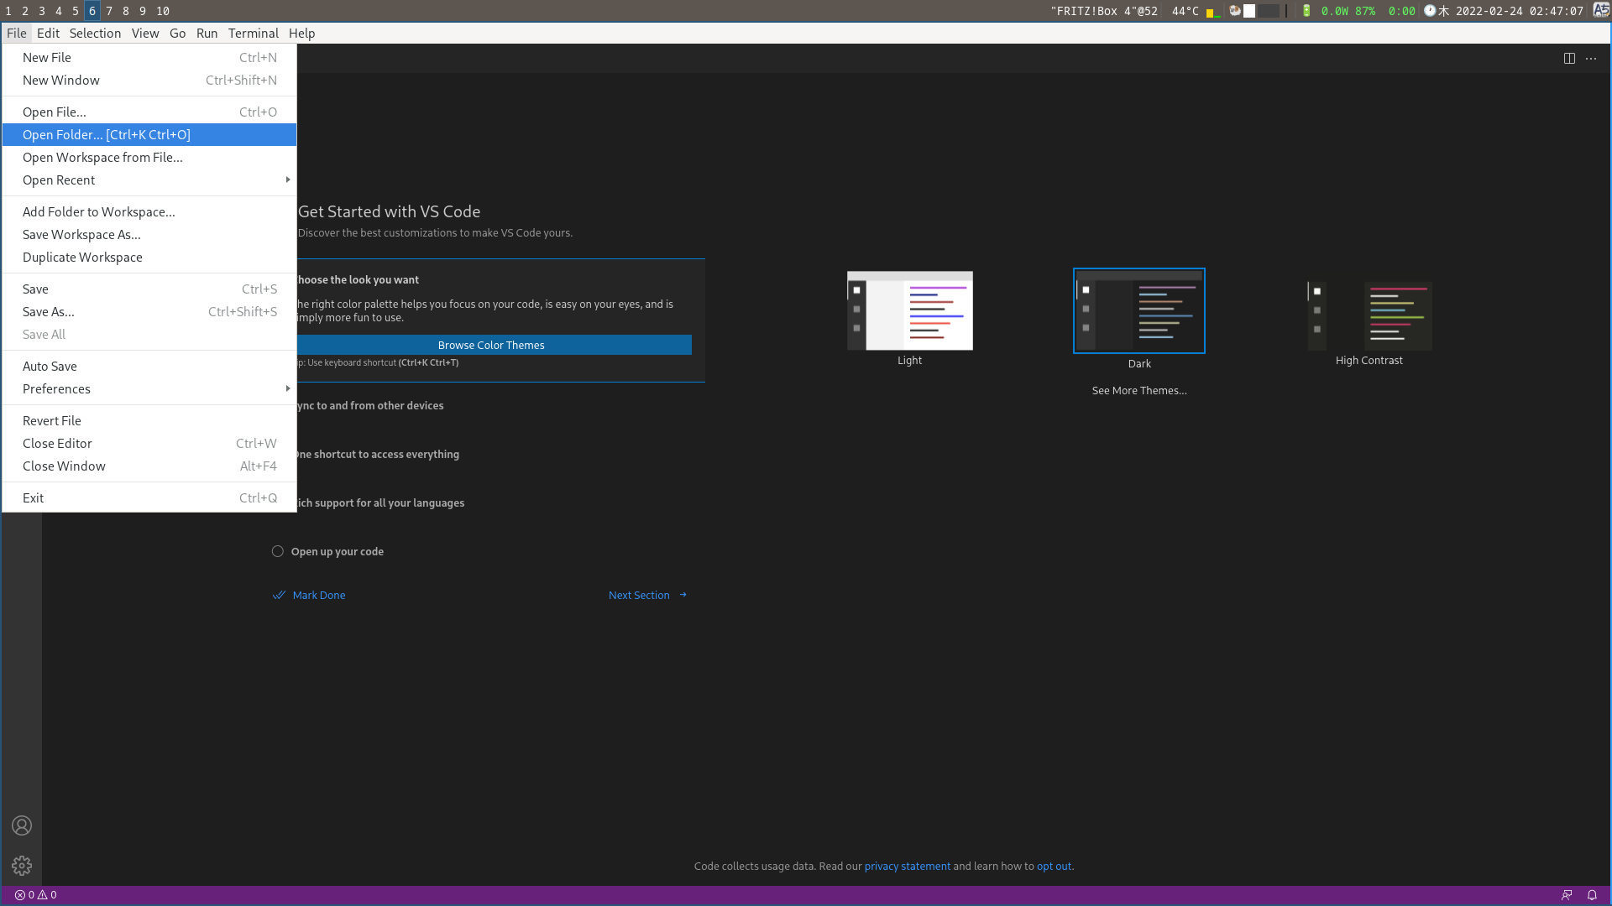This screenshot has height=906, width=1612.
Task: Open the Terminal menu
Action: pyautogui.click(x=253, y=33)
